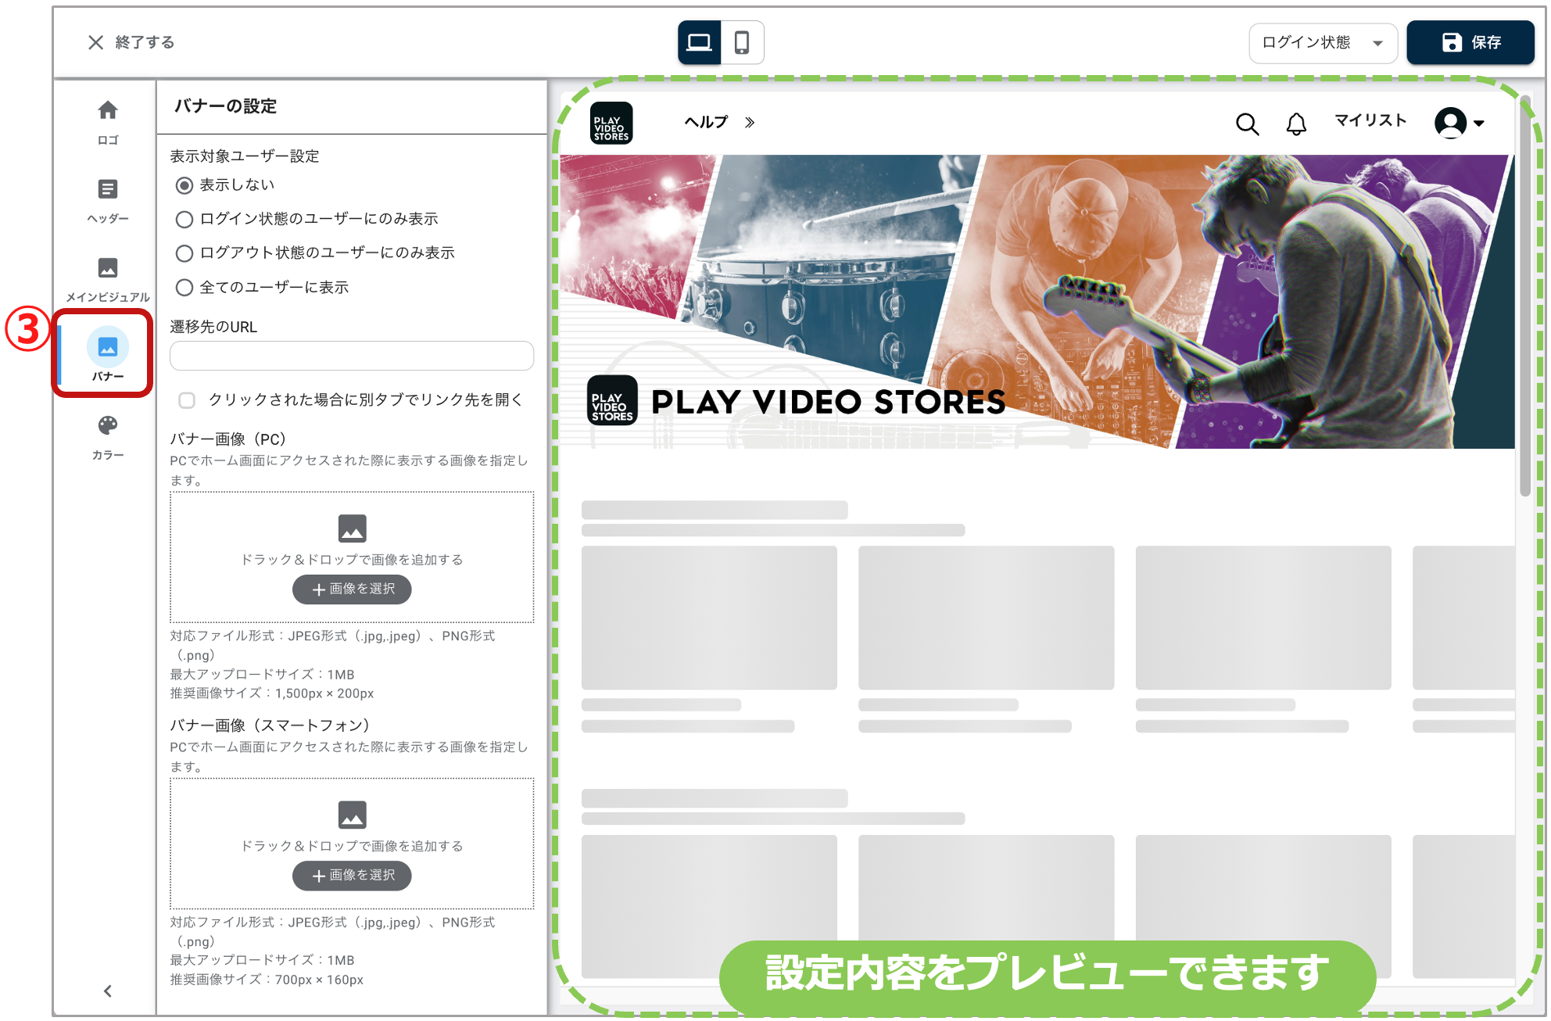Open the ヘルプ menu in preview
This screenshot has width=1551, height=1021.
706,122
